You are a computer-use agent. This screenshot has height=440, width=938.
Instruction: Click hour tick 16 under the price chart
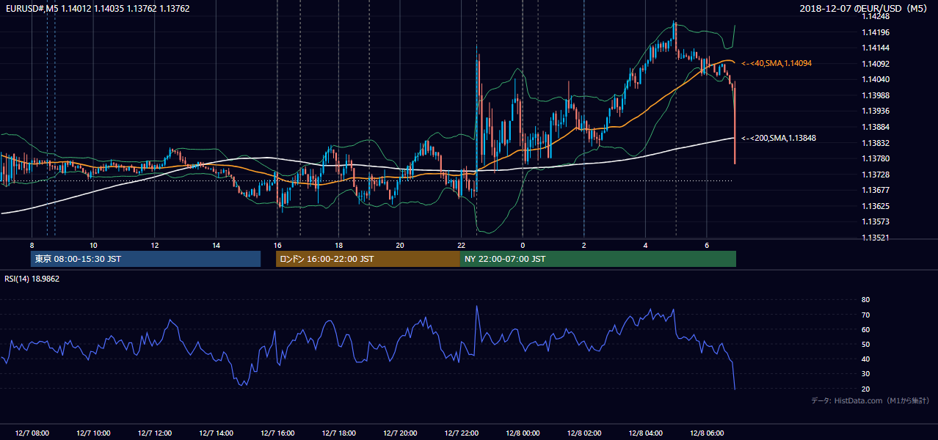(277, 245)
